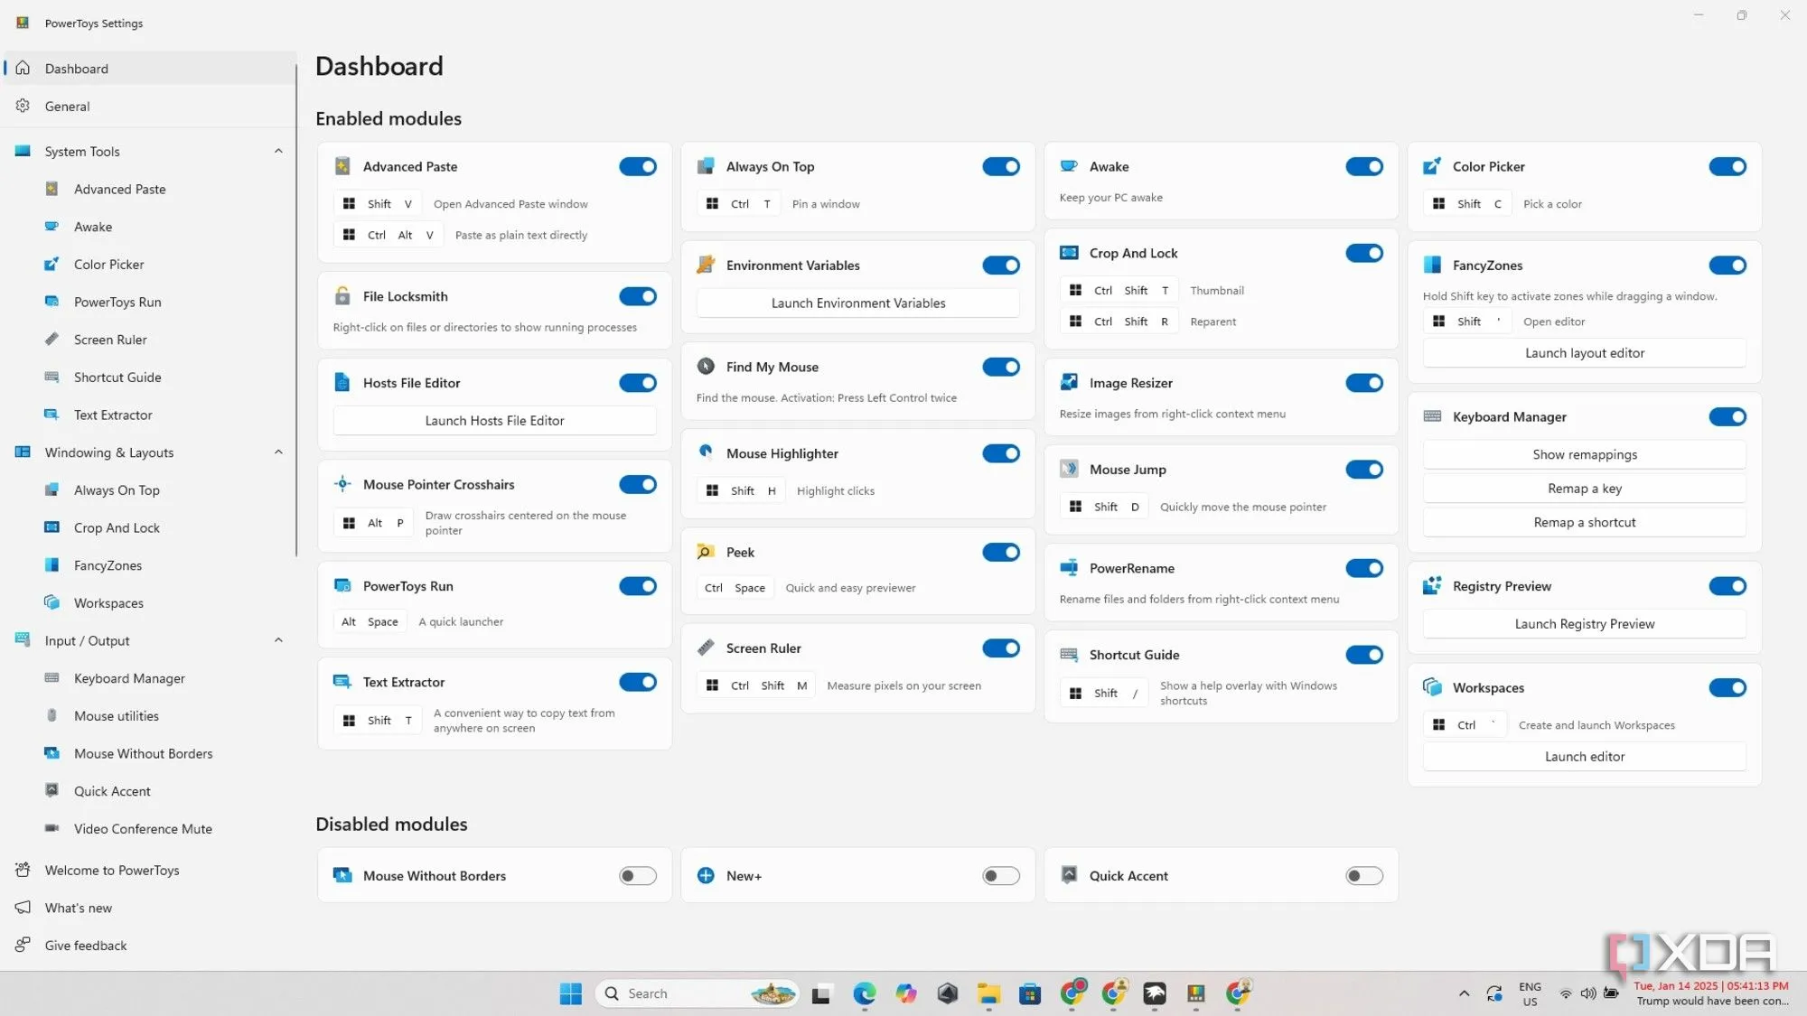This screenshot has width=1807, height=1016.
Task: Collapse the System Tools section
Action: click(x=278, y=152)
